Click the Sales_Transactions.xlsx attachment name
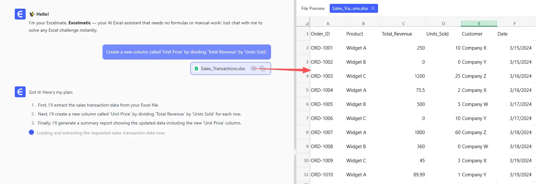 [223, 68]
